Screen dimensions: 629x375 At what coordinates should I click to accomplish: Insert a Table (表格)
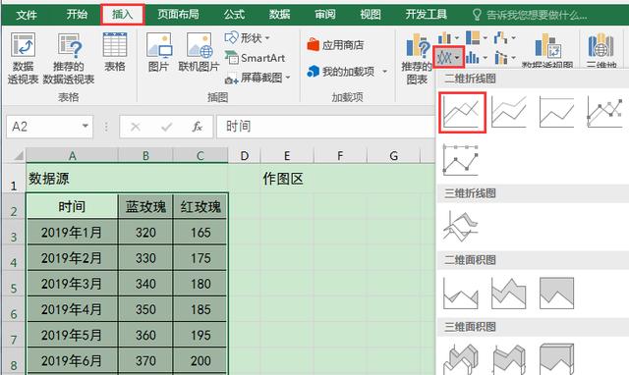(x=115, y=52)
